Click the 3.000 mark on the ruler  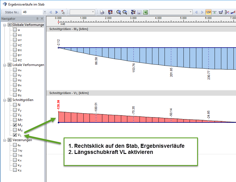point(133,18)
